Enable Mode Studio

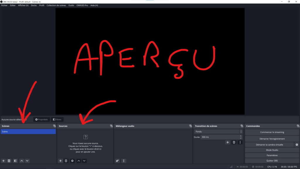(272, 150)
